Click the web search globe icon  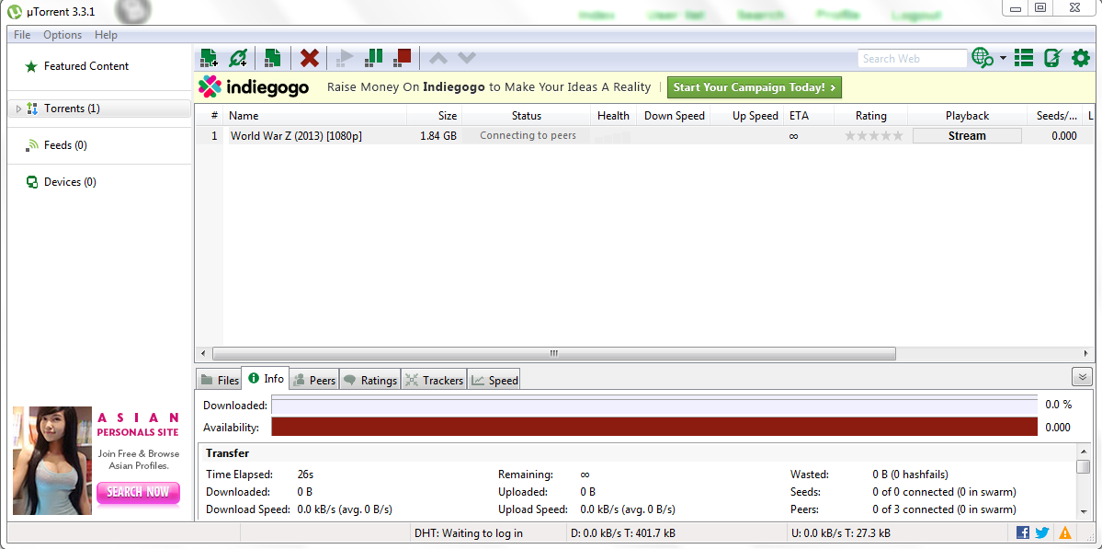[982, 58]
